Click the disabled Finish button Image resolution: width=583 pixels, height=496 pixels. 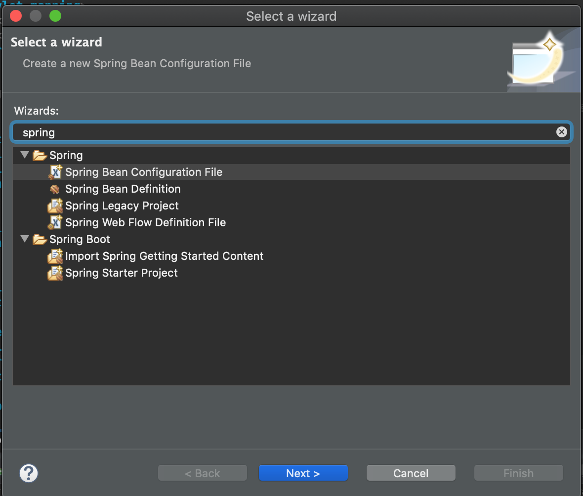click(x=518, y=473)
